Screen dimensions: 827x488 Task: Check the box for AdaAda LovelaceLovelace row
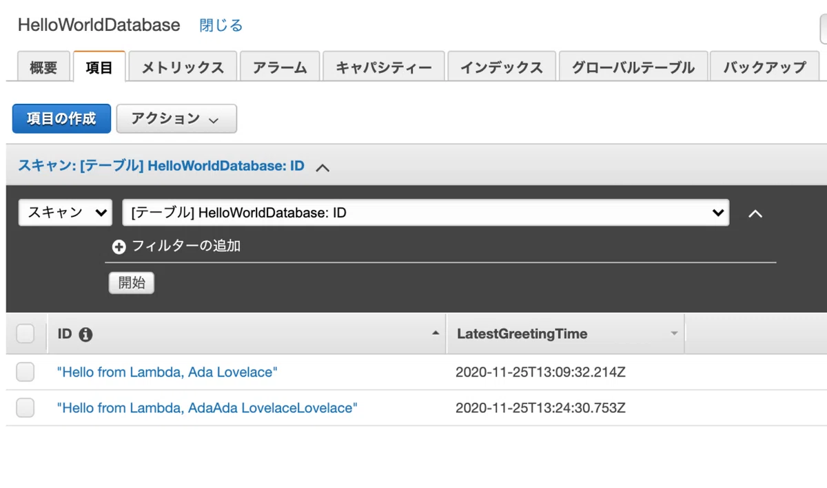point(25,408)
